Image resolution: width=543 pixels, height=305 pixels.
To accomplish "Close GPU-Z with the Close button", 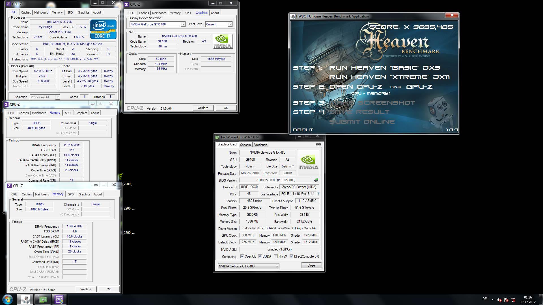I will pos(311,265).
